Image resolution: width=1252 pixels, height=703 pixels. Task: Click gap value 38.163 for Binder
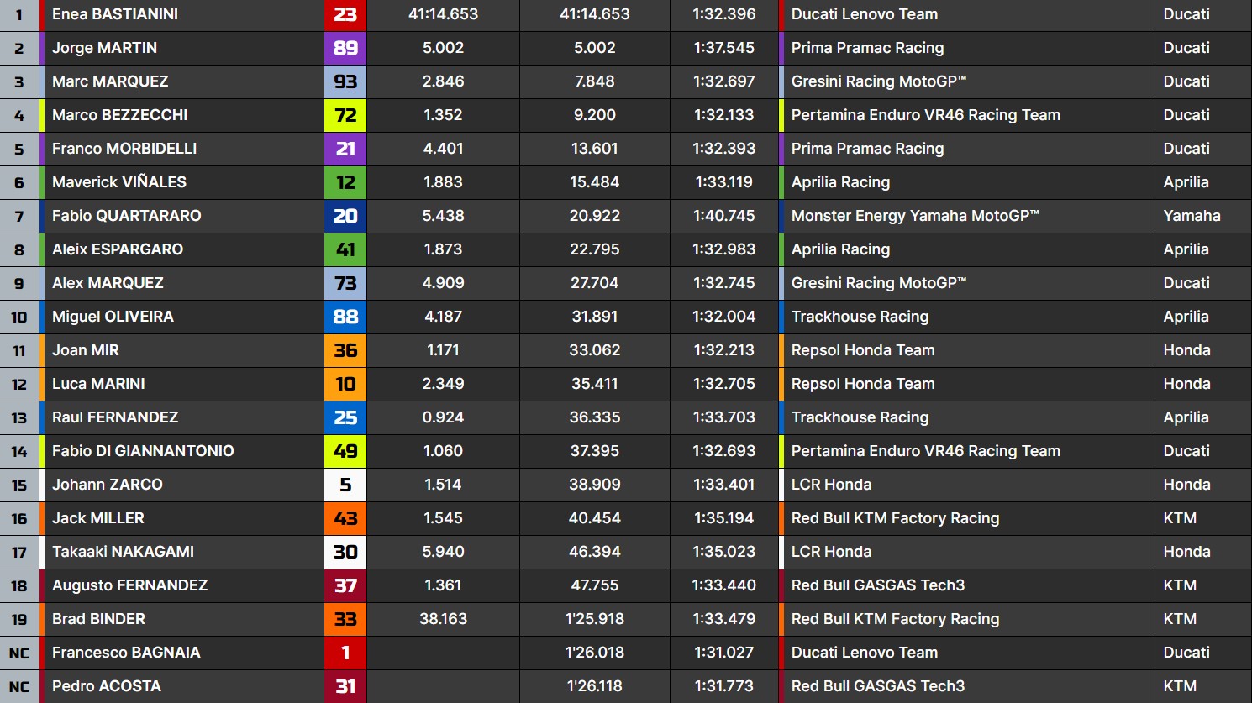444,619
